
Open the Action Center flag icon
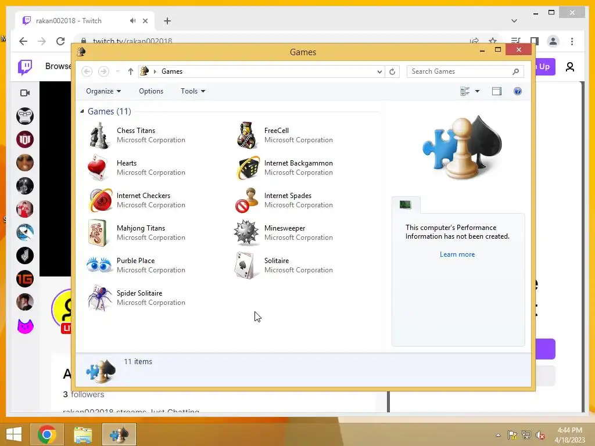click(x=512, y=435)
